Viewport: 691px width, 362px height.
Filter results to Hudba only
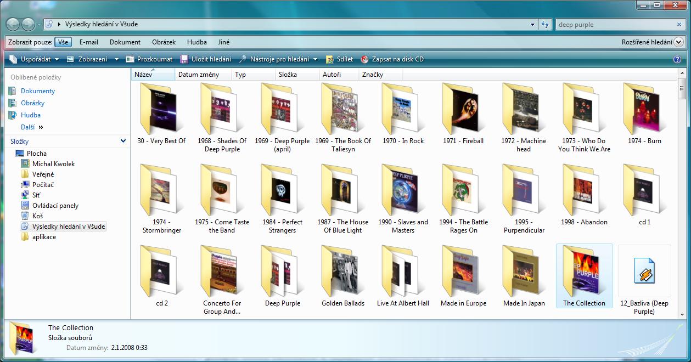[x=197, y=42]
